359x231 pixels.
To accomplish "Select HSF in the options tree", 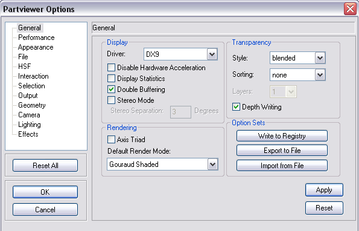I will [x=24, y=67].
